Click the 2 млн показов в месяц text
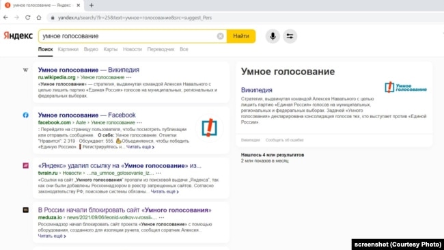 point(265,161)
